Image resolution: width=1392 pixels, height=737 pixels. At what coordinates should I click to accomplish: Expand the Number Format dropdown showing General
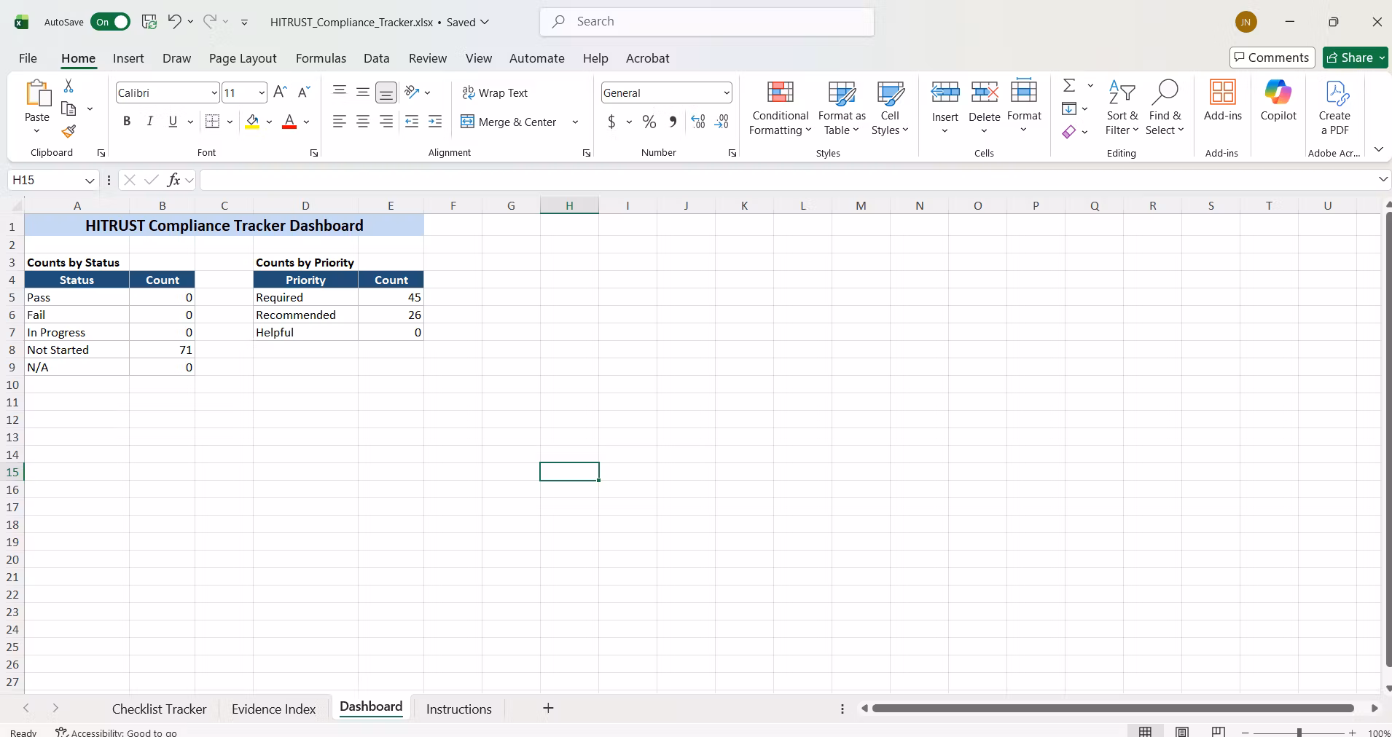727,93
